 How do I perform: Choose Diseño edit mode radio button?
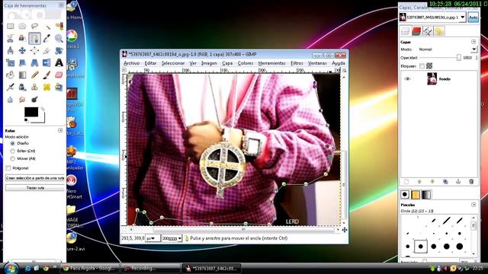13,143
